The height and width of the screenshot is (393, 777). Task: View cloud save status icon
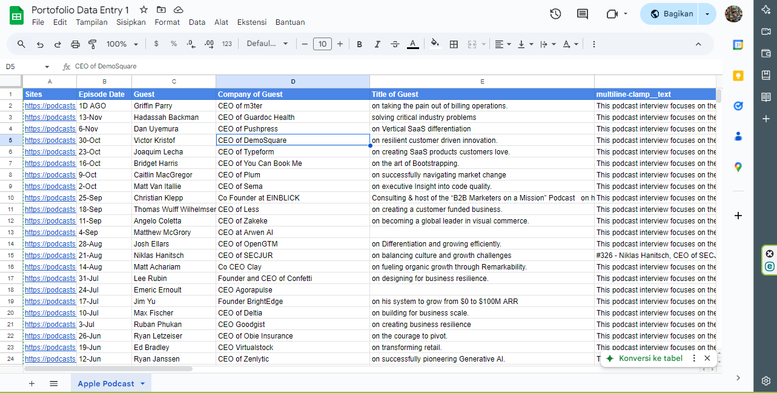[178, 10]
